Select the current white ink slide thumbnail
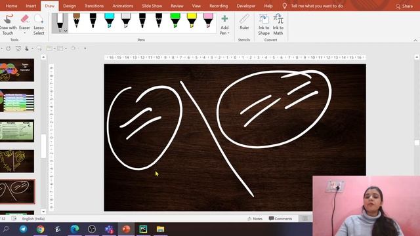This screenshot has height=236, width=420. coord(17,191)
